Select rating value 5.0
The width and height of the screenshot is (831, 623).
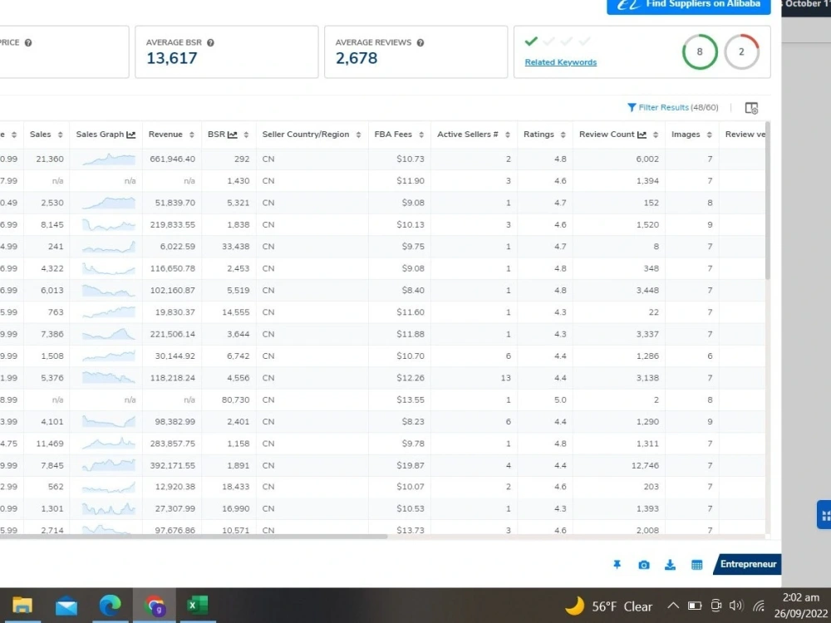[560, 400]
